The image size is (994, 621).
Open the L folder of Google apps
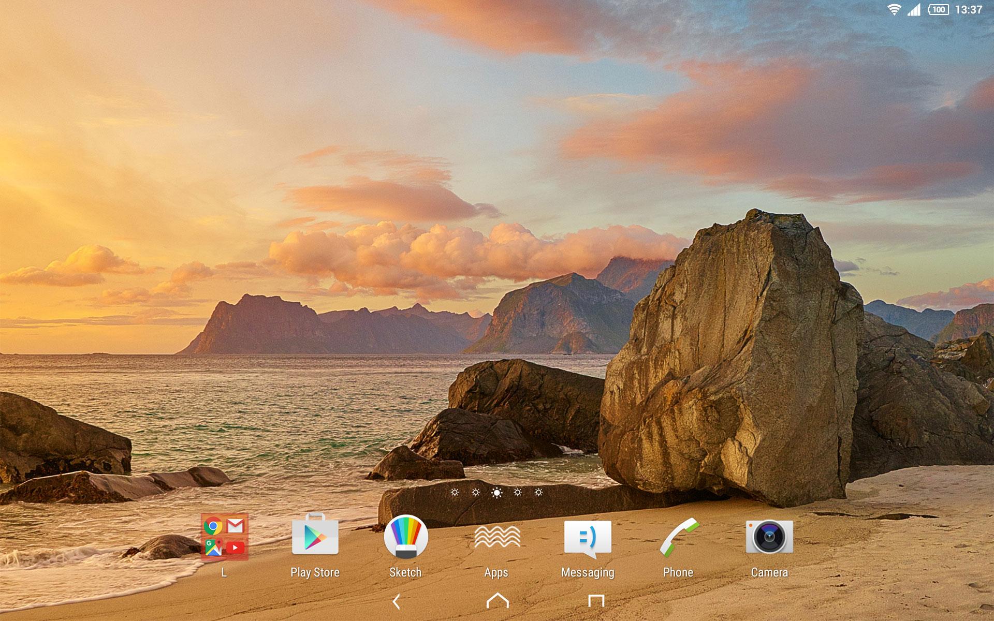[x=225, y=537]
